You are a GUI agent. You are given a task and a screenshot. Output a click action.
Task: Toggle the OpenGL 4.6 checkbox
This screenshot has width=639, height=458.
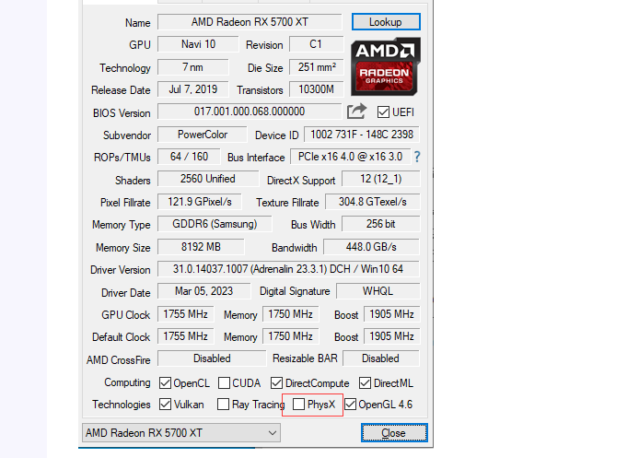pos(350,405)
